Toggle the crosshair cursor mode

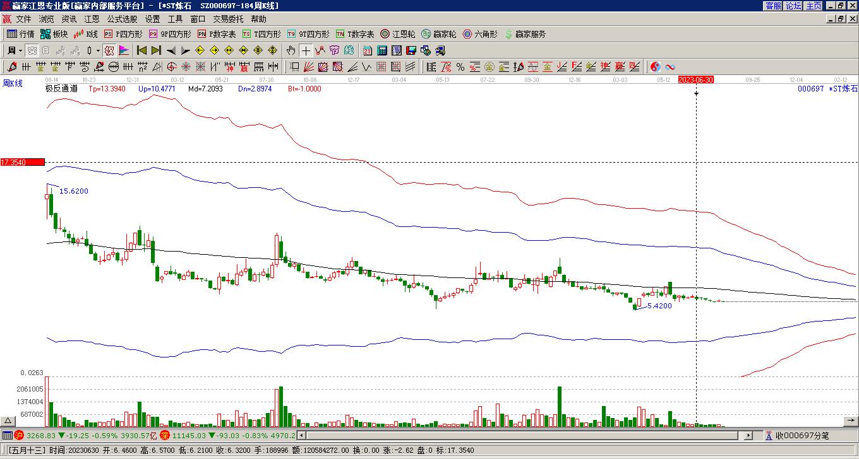[306, 50]
